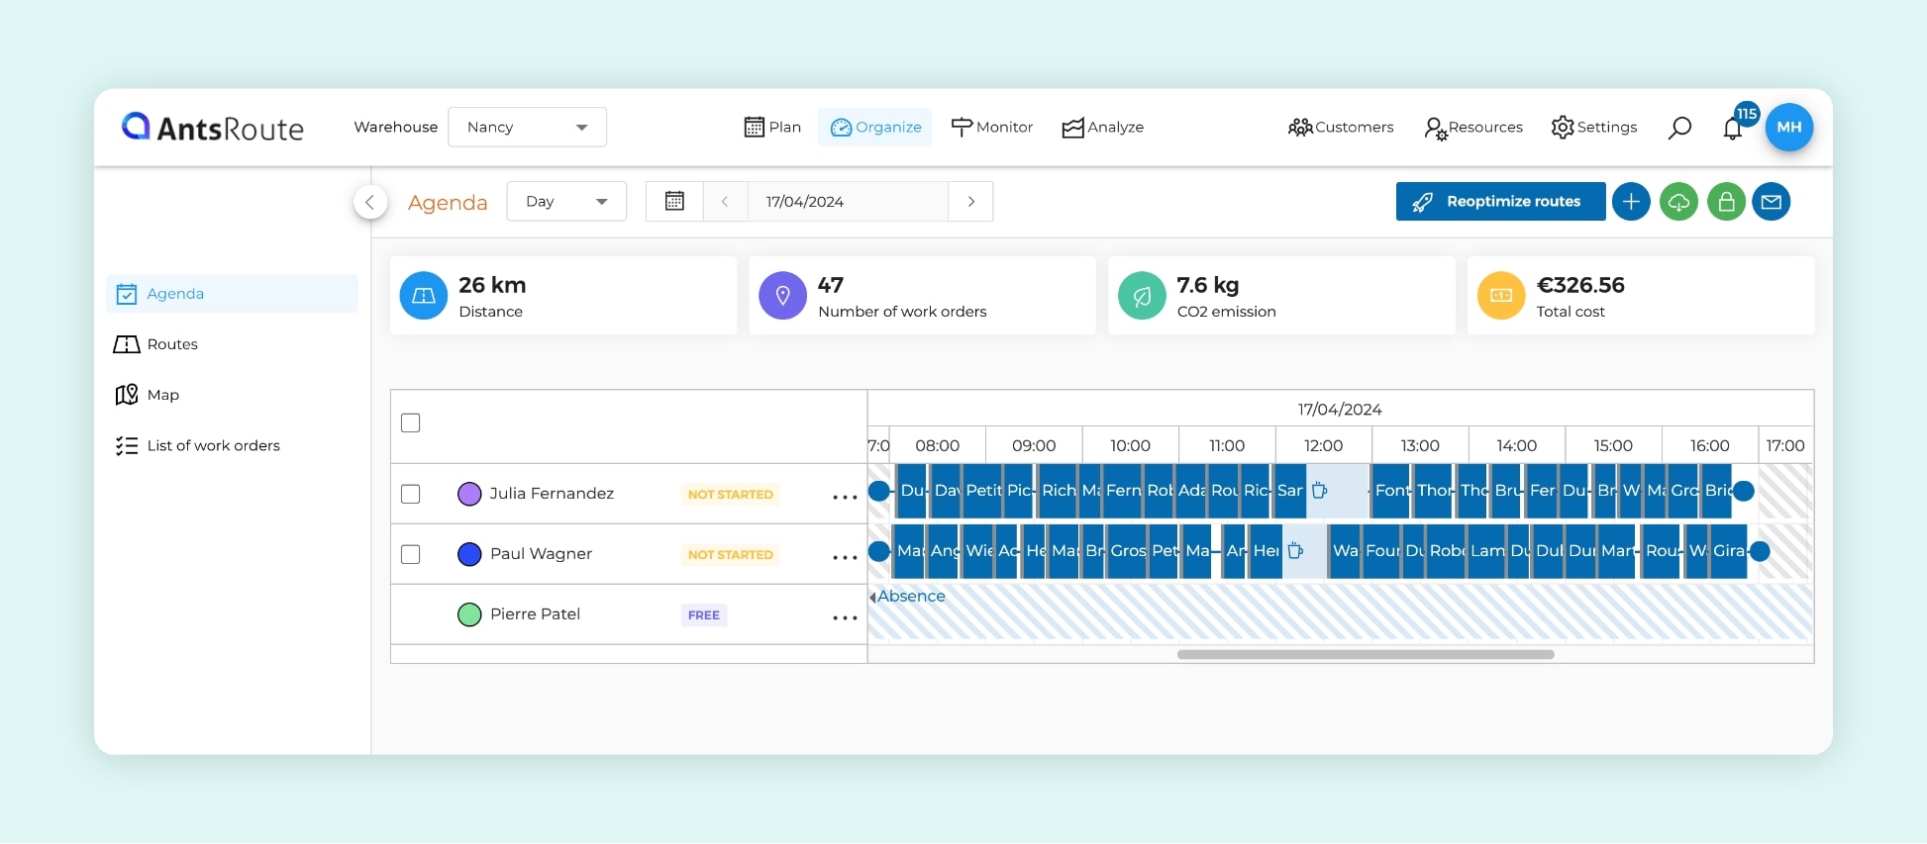Open notifications bell with 115 badge
Image resolution: width=1927 pixels, height=844 pixels.
pos(1733,128)
